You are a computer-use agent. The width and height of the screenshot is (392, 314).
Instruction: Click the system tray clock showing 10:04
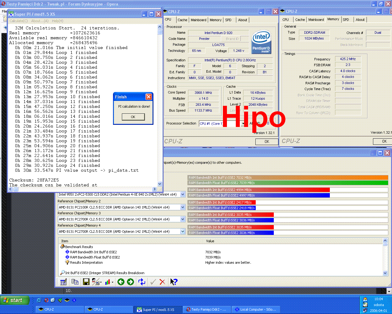click(379, 299)
